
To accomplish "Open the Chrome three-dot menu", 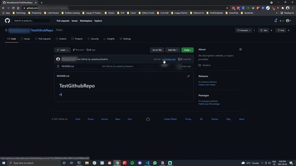I will (293, 8).
